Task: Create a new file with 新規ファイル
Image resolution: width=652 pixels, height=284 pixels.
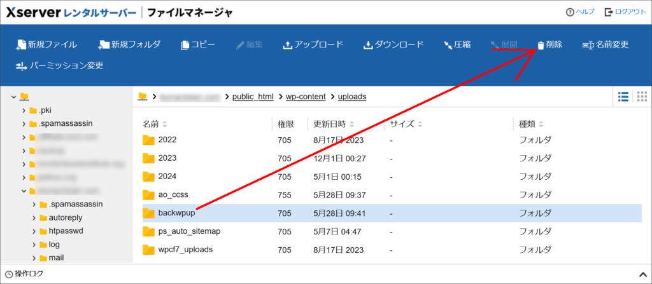Action: pos(46,44)
